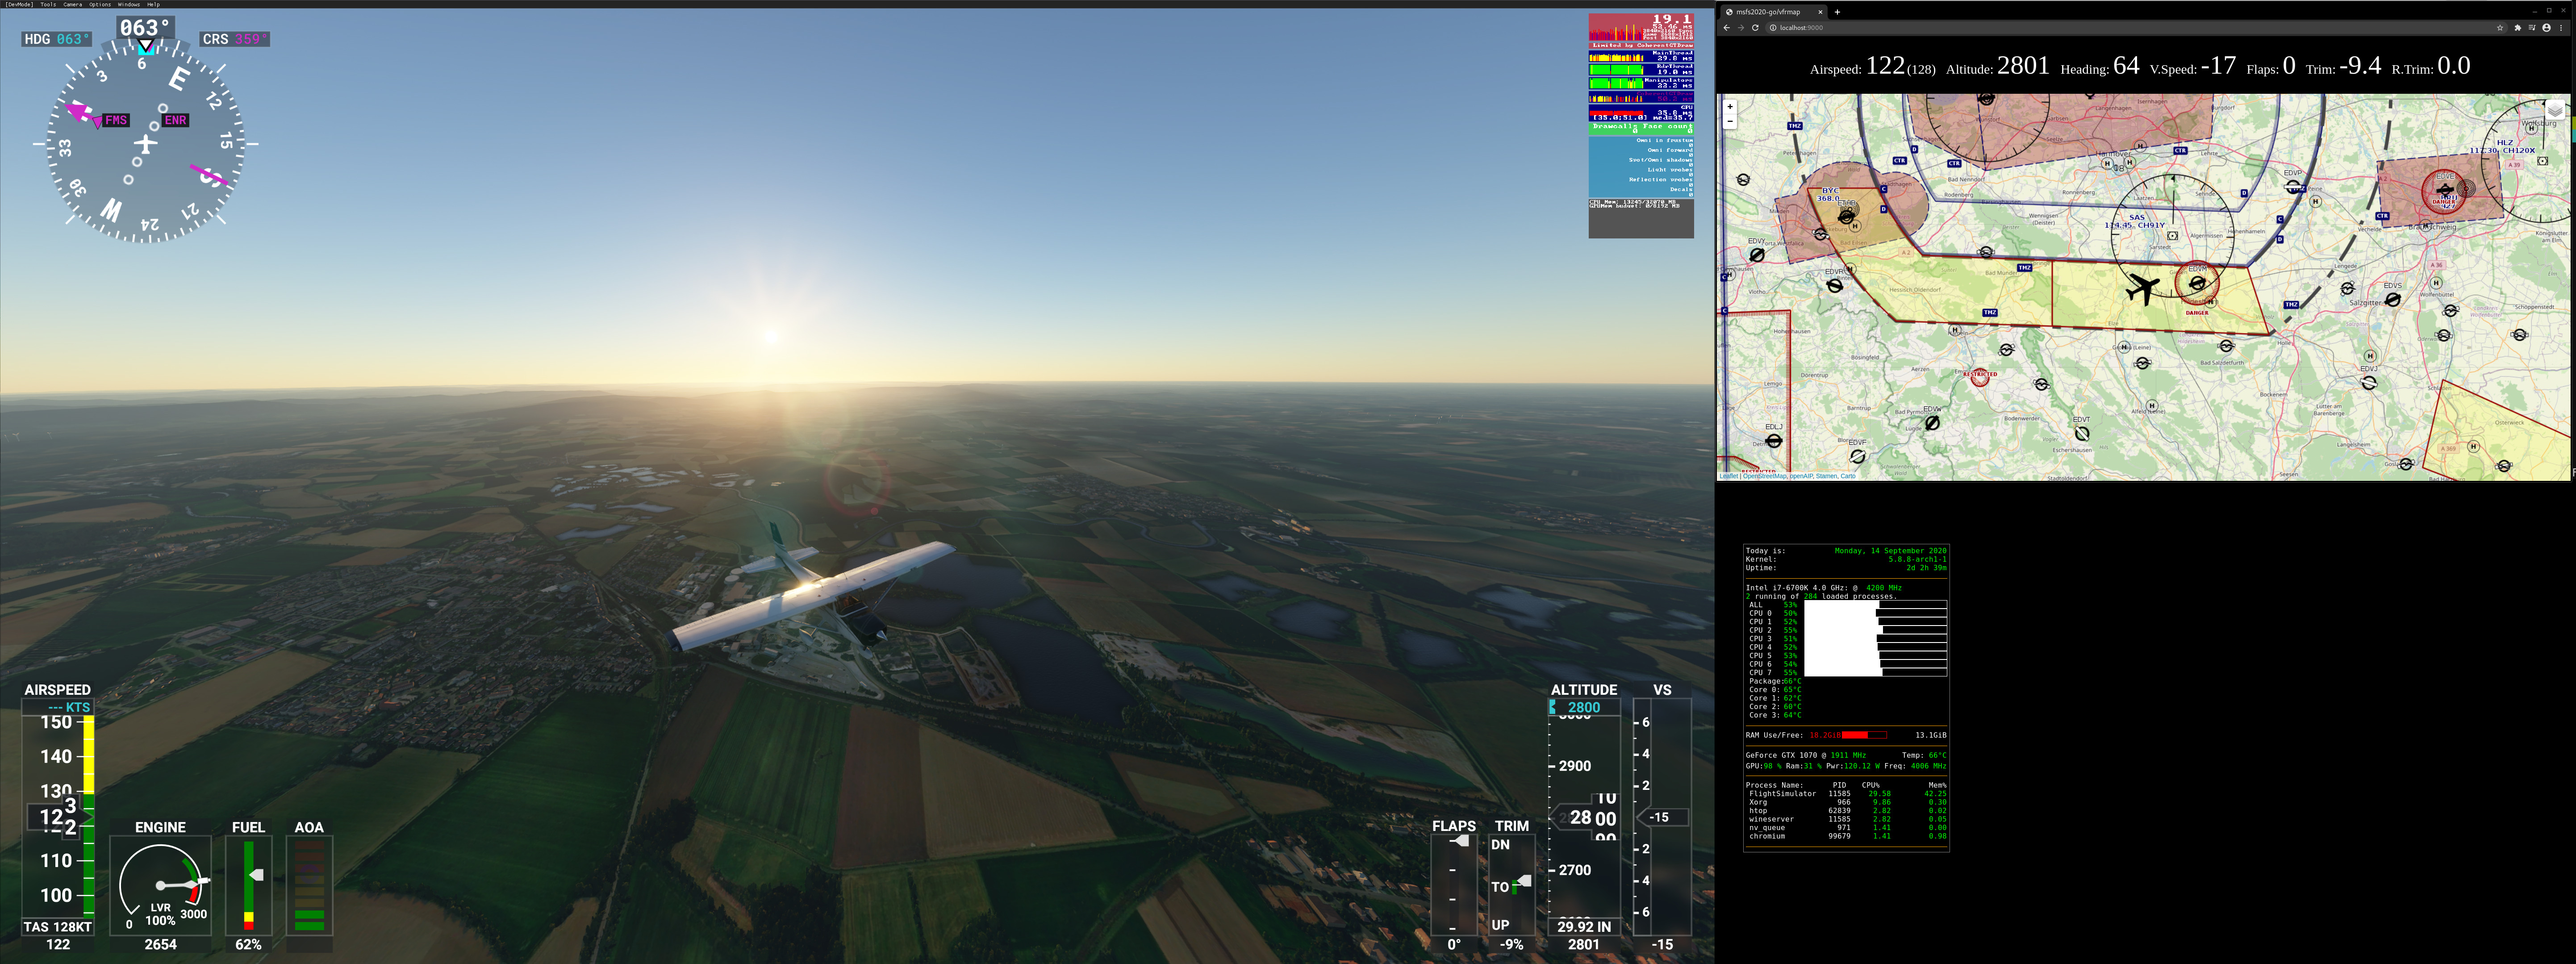The width and height of the screenshot is (2576, 964).
Task: Go forward in browser history
Action: click(x=1740, y=28)
